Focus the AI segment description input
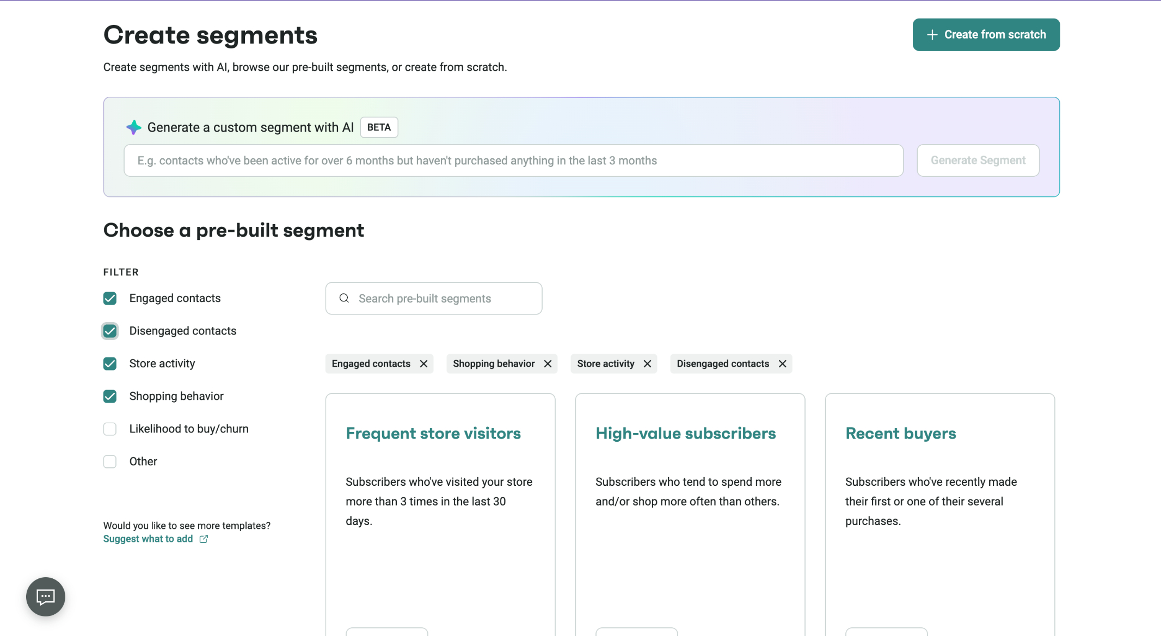The image size is (1161, 636). 513,160
